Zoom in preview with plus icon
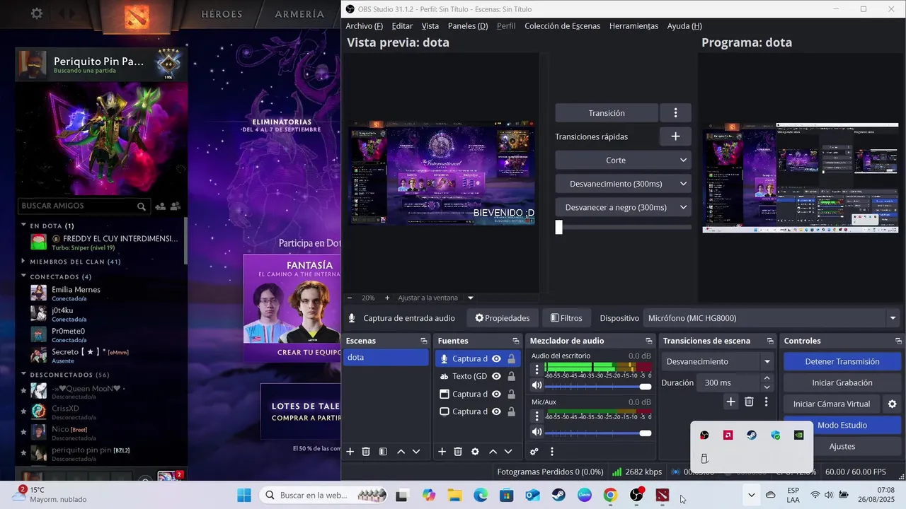Image resolution: width=906 pixels, height=509 pixels. click(387, 298)
